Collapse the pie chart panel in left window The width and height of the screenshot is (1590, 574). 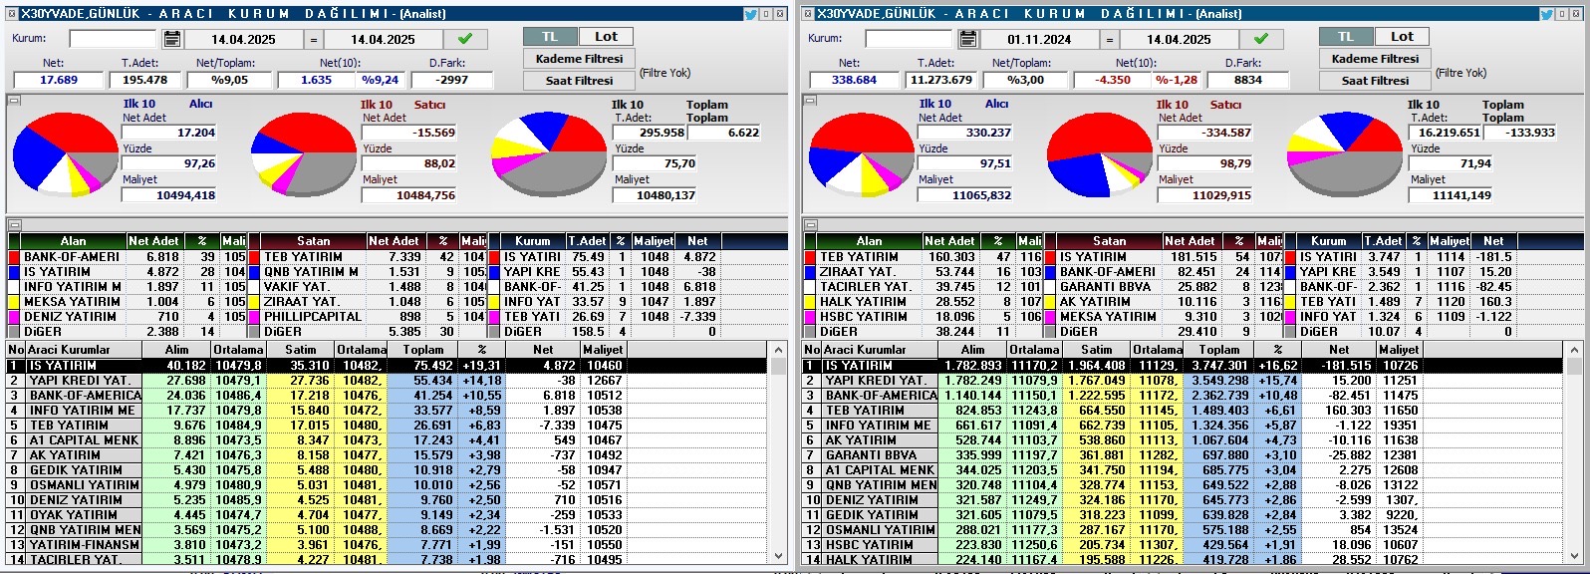pyautogui.click(x=14, y=100)
